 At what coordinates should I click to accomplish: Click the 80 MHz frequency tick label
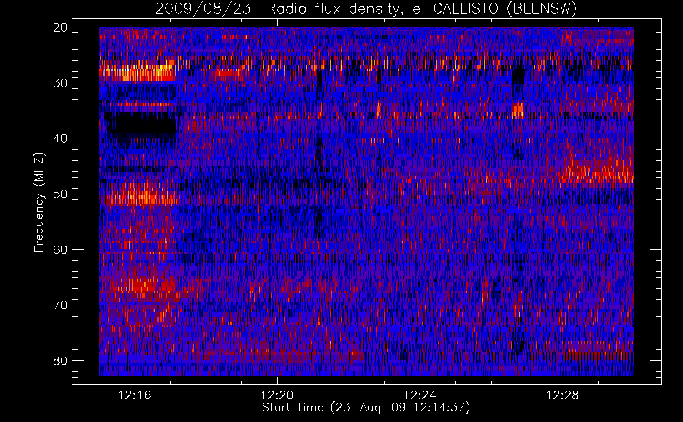(x=61, y=361)
